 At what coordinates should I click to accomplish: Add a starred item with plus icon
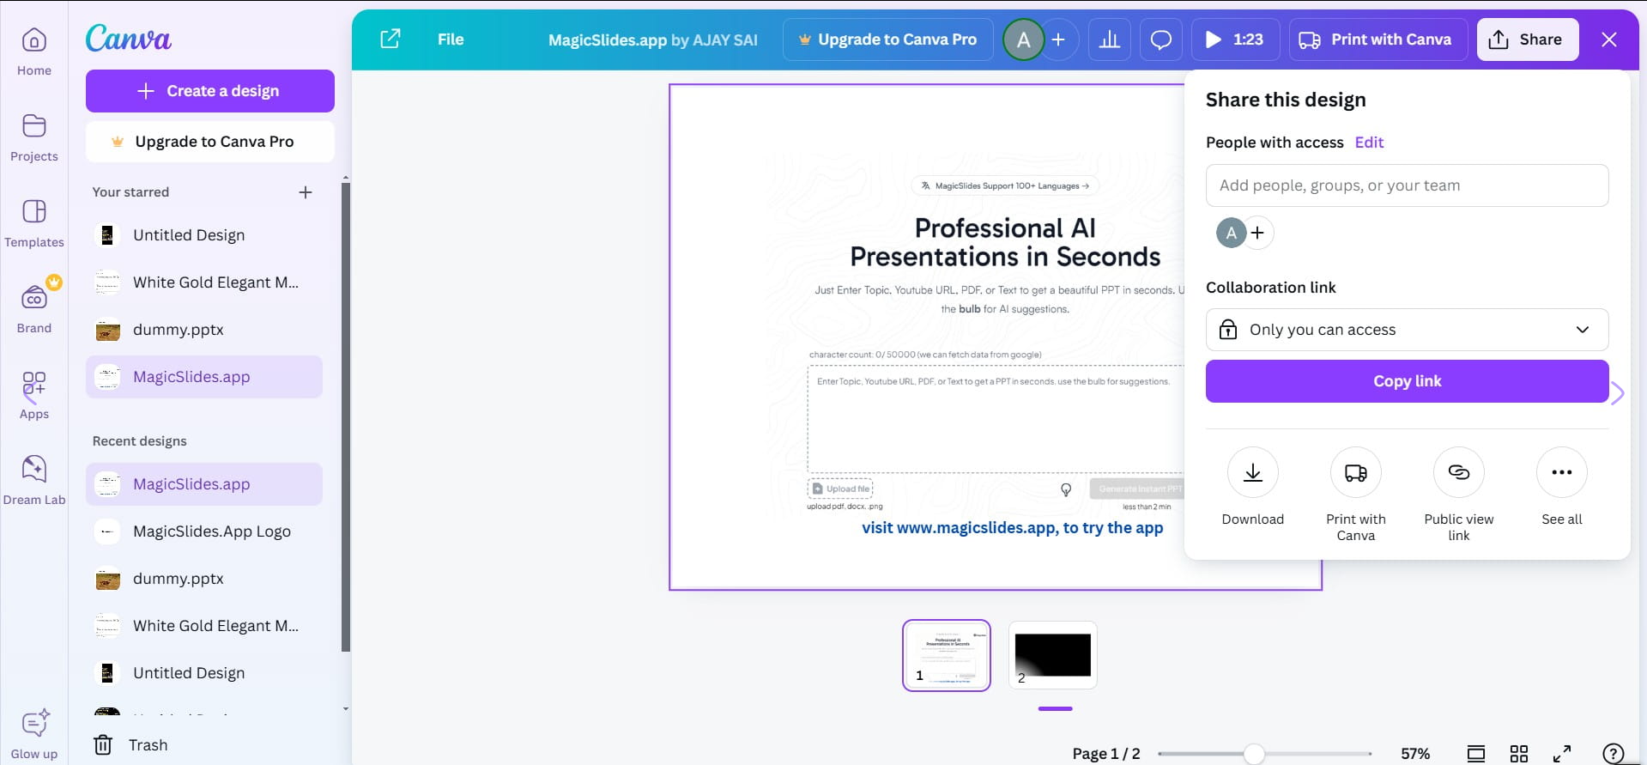tap(306, 192)
